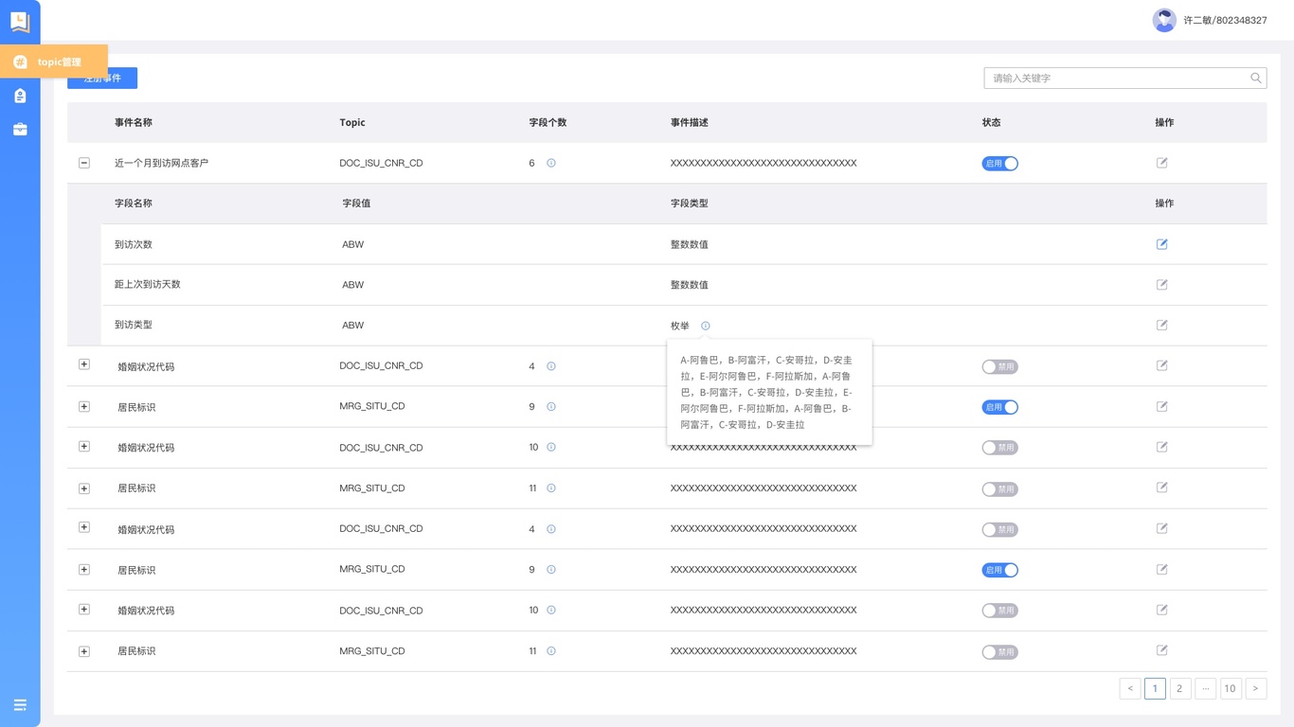Click the info icon next to 枚举
Viewport: 1294px width, 727px height.
tap(706, 326)
